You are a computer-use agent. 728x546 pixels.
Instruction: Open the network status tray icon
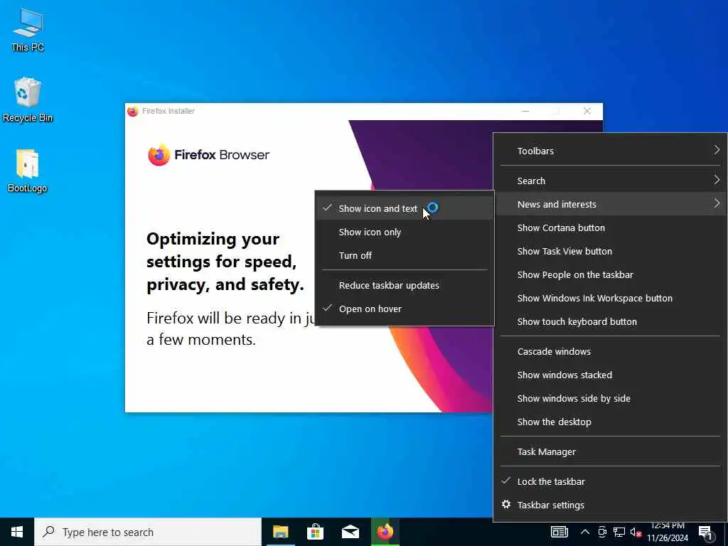(x=619, y=532)
